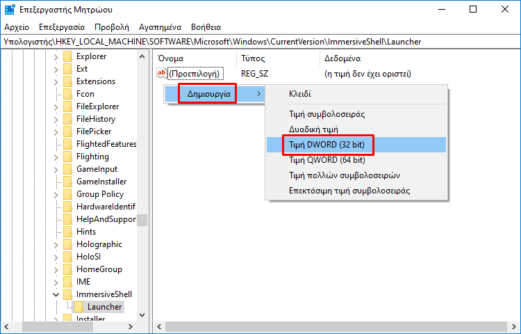Expand the Group Policy tree node

coord(56,195)
